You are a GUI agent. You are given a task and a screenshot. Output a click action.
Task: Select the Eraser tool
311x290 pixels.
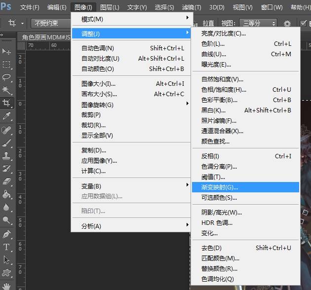point(6,181)
